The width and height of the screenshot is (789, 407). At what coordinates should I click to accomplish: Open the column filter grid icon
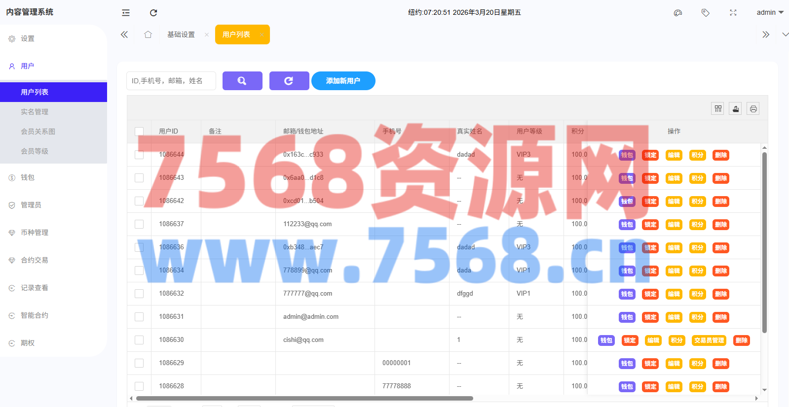click(x=718, y=109)
